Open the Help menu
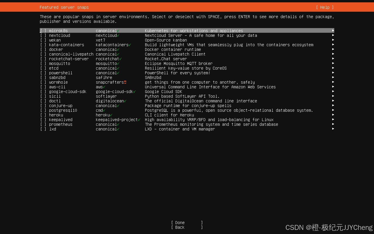374x234 pixels. point(325,7)
